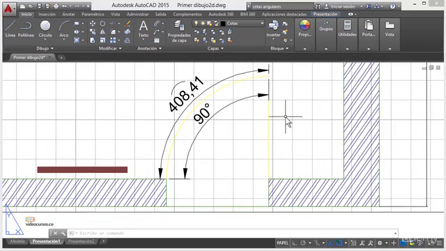
Task: Toggle PAPEL space in status bar
Action: 282,243
